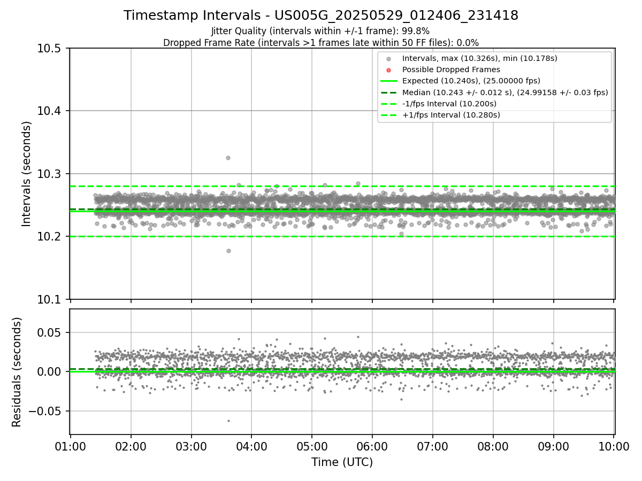The image size is (642, 481).
Task: Click the 'Jitter Quality' 99.8% subtitle line
Action: click(320, 31)
